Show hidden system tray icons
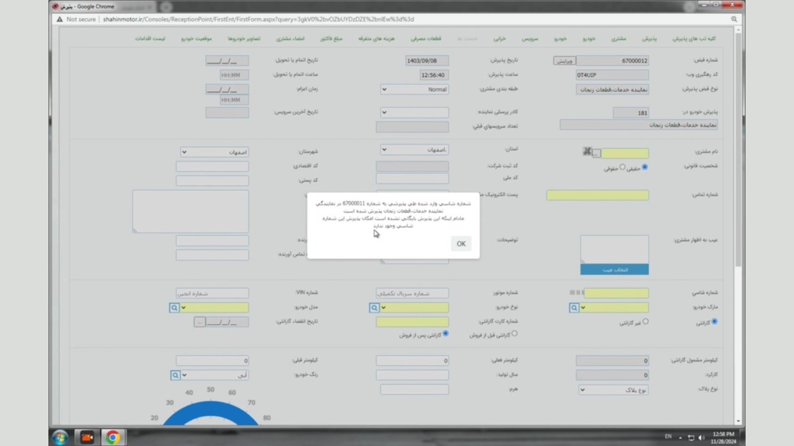The height and width of the screenshot is (446, 794). (680, 437)
